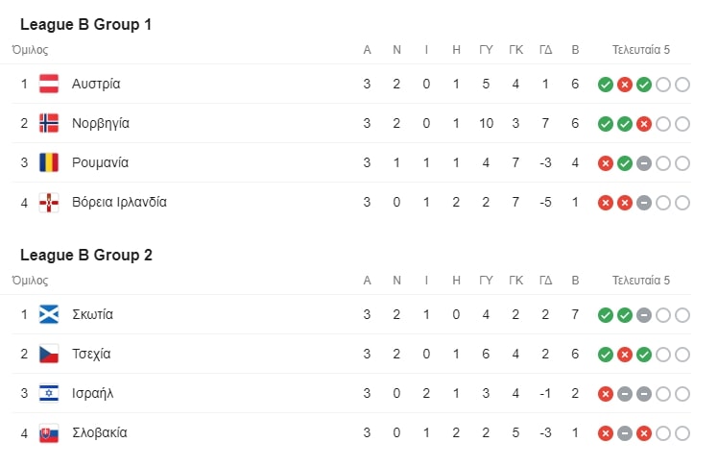This screenshot has width=718, height=467.
Task: Select Norway's first green win icon
Action: point(606,124)
